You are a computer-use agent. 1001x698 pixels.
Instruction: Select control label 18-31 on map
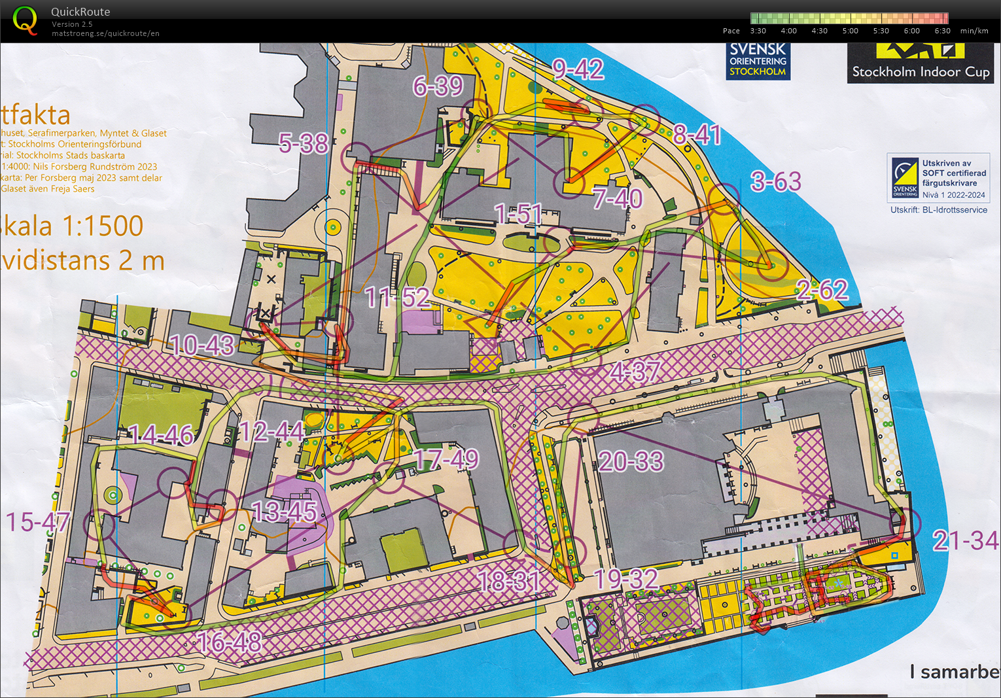coord(508,581)
